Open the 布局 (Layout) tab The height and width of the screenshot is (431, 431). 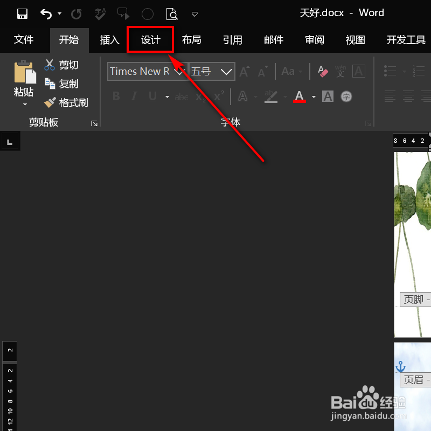(x=192, y=39)
